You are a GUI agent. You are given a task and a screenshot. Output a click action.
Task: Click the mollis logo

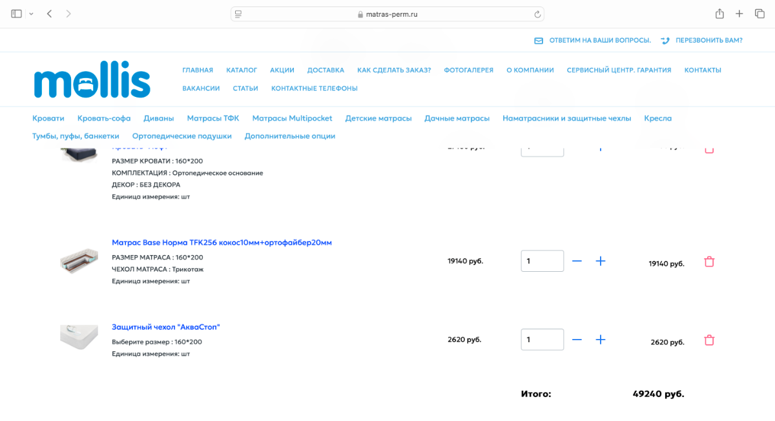pos(92,79)
